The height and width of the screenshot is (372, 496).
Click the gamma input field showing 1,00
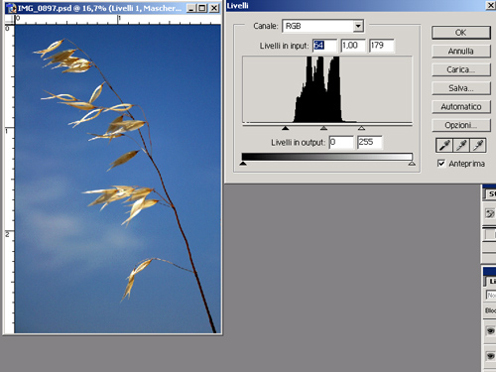pyautogui.click(x=353, y=46)
